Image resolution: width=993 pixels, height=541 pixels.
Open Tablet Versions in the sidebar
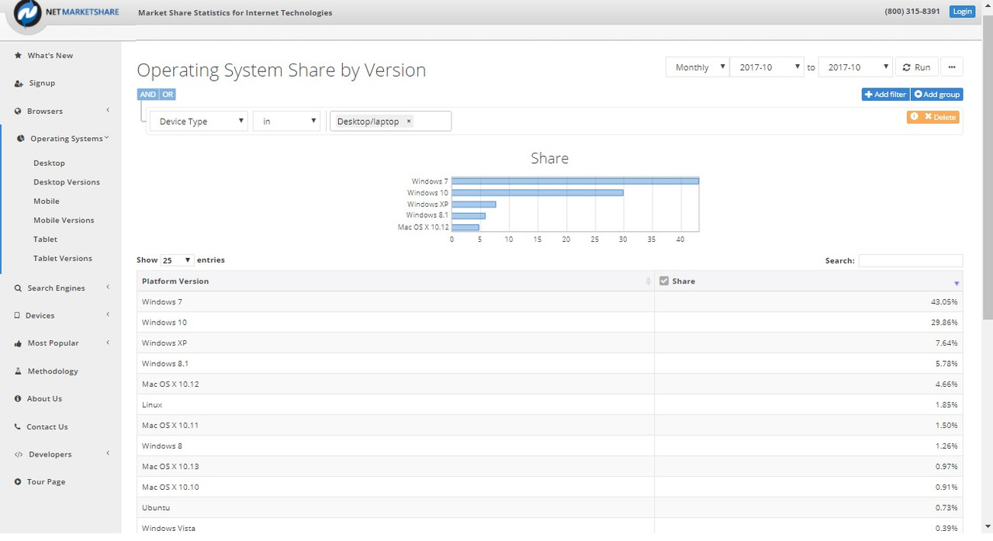point(63,259)
